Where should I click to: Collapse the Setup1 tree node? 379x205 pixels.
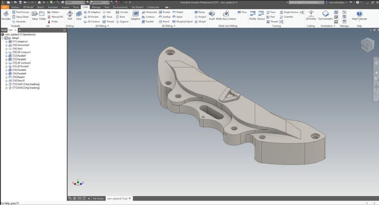(3, 38)
